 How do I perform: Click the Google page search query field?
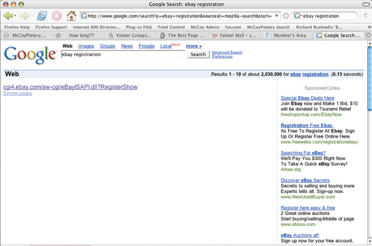pyautogui.click(x=123, y=54)
